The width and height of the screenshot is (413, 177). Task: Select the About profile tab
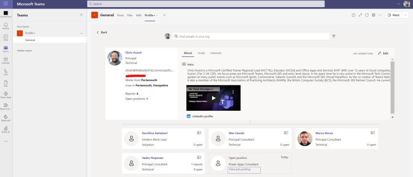point(188,53)
